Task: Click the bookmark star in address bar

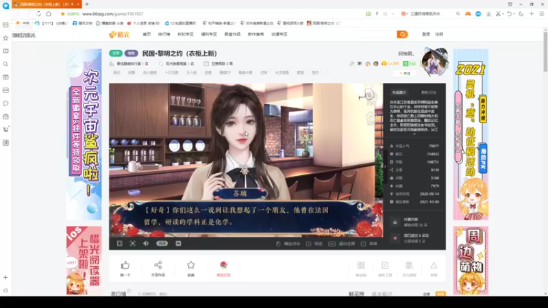Action: (x=62, y=14)
